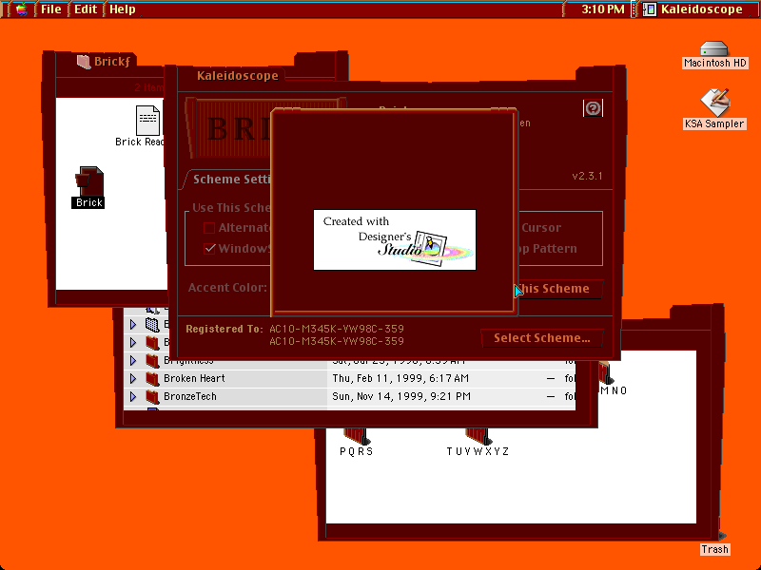Uncheck the WindowShade checkbox

(x=209, y=249)
